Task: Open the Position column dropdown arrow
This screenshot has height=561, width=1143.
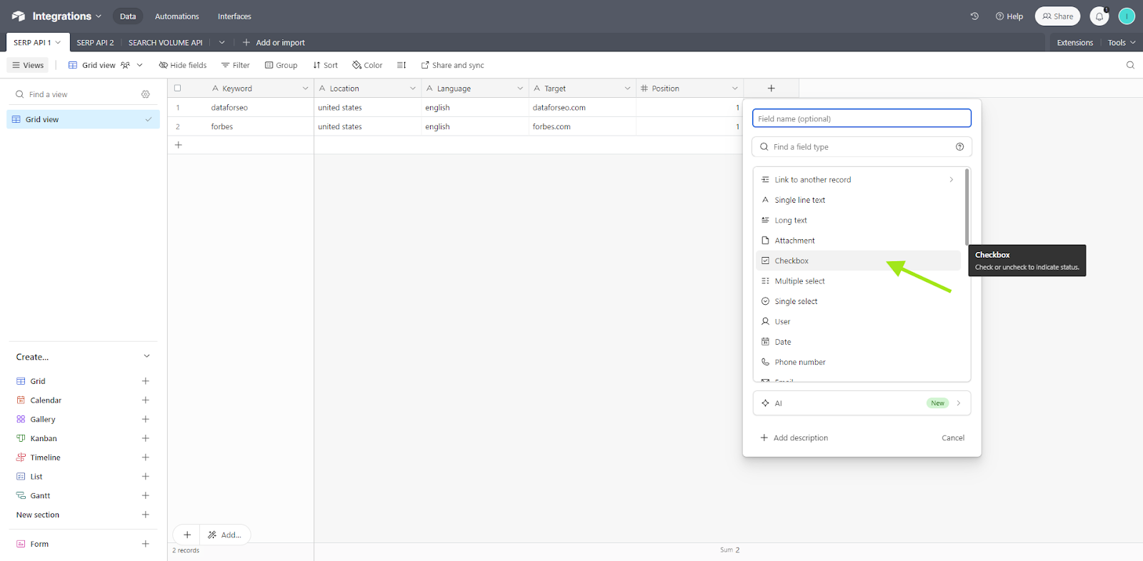Action: [x=734, y=89]
